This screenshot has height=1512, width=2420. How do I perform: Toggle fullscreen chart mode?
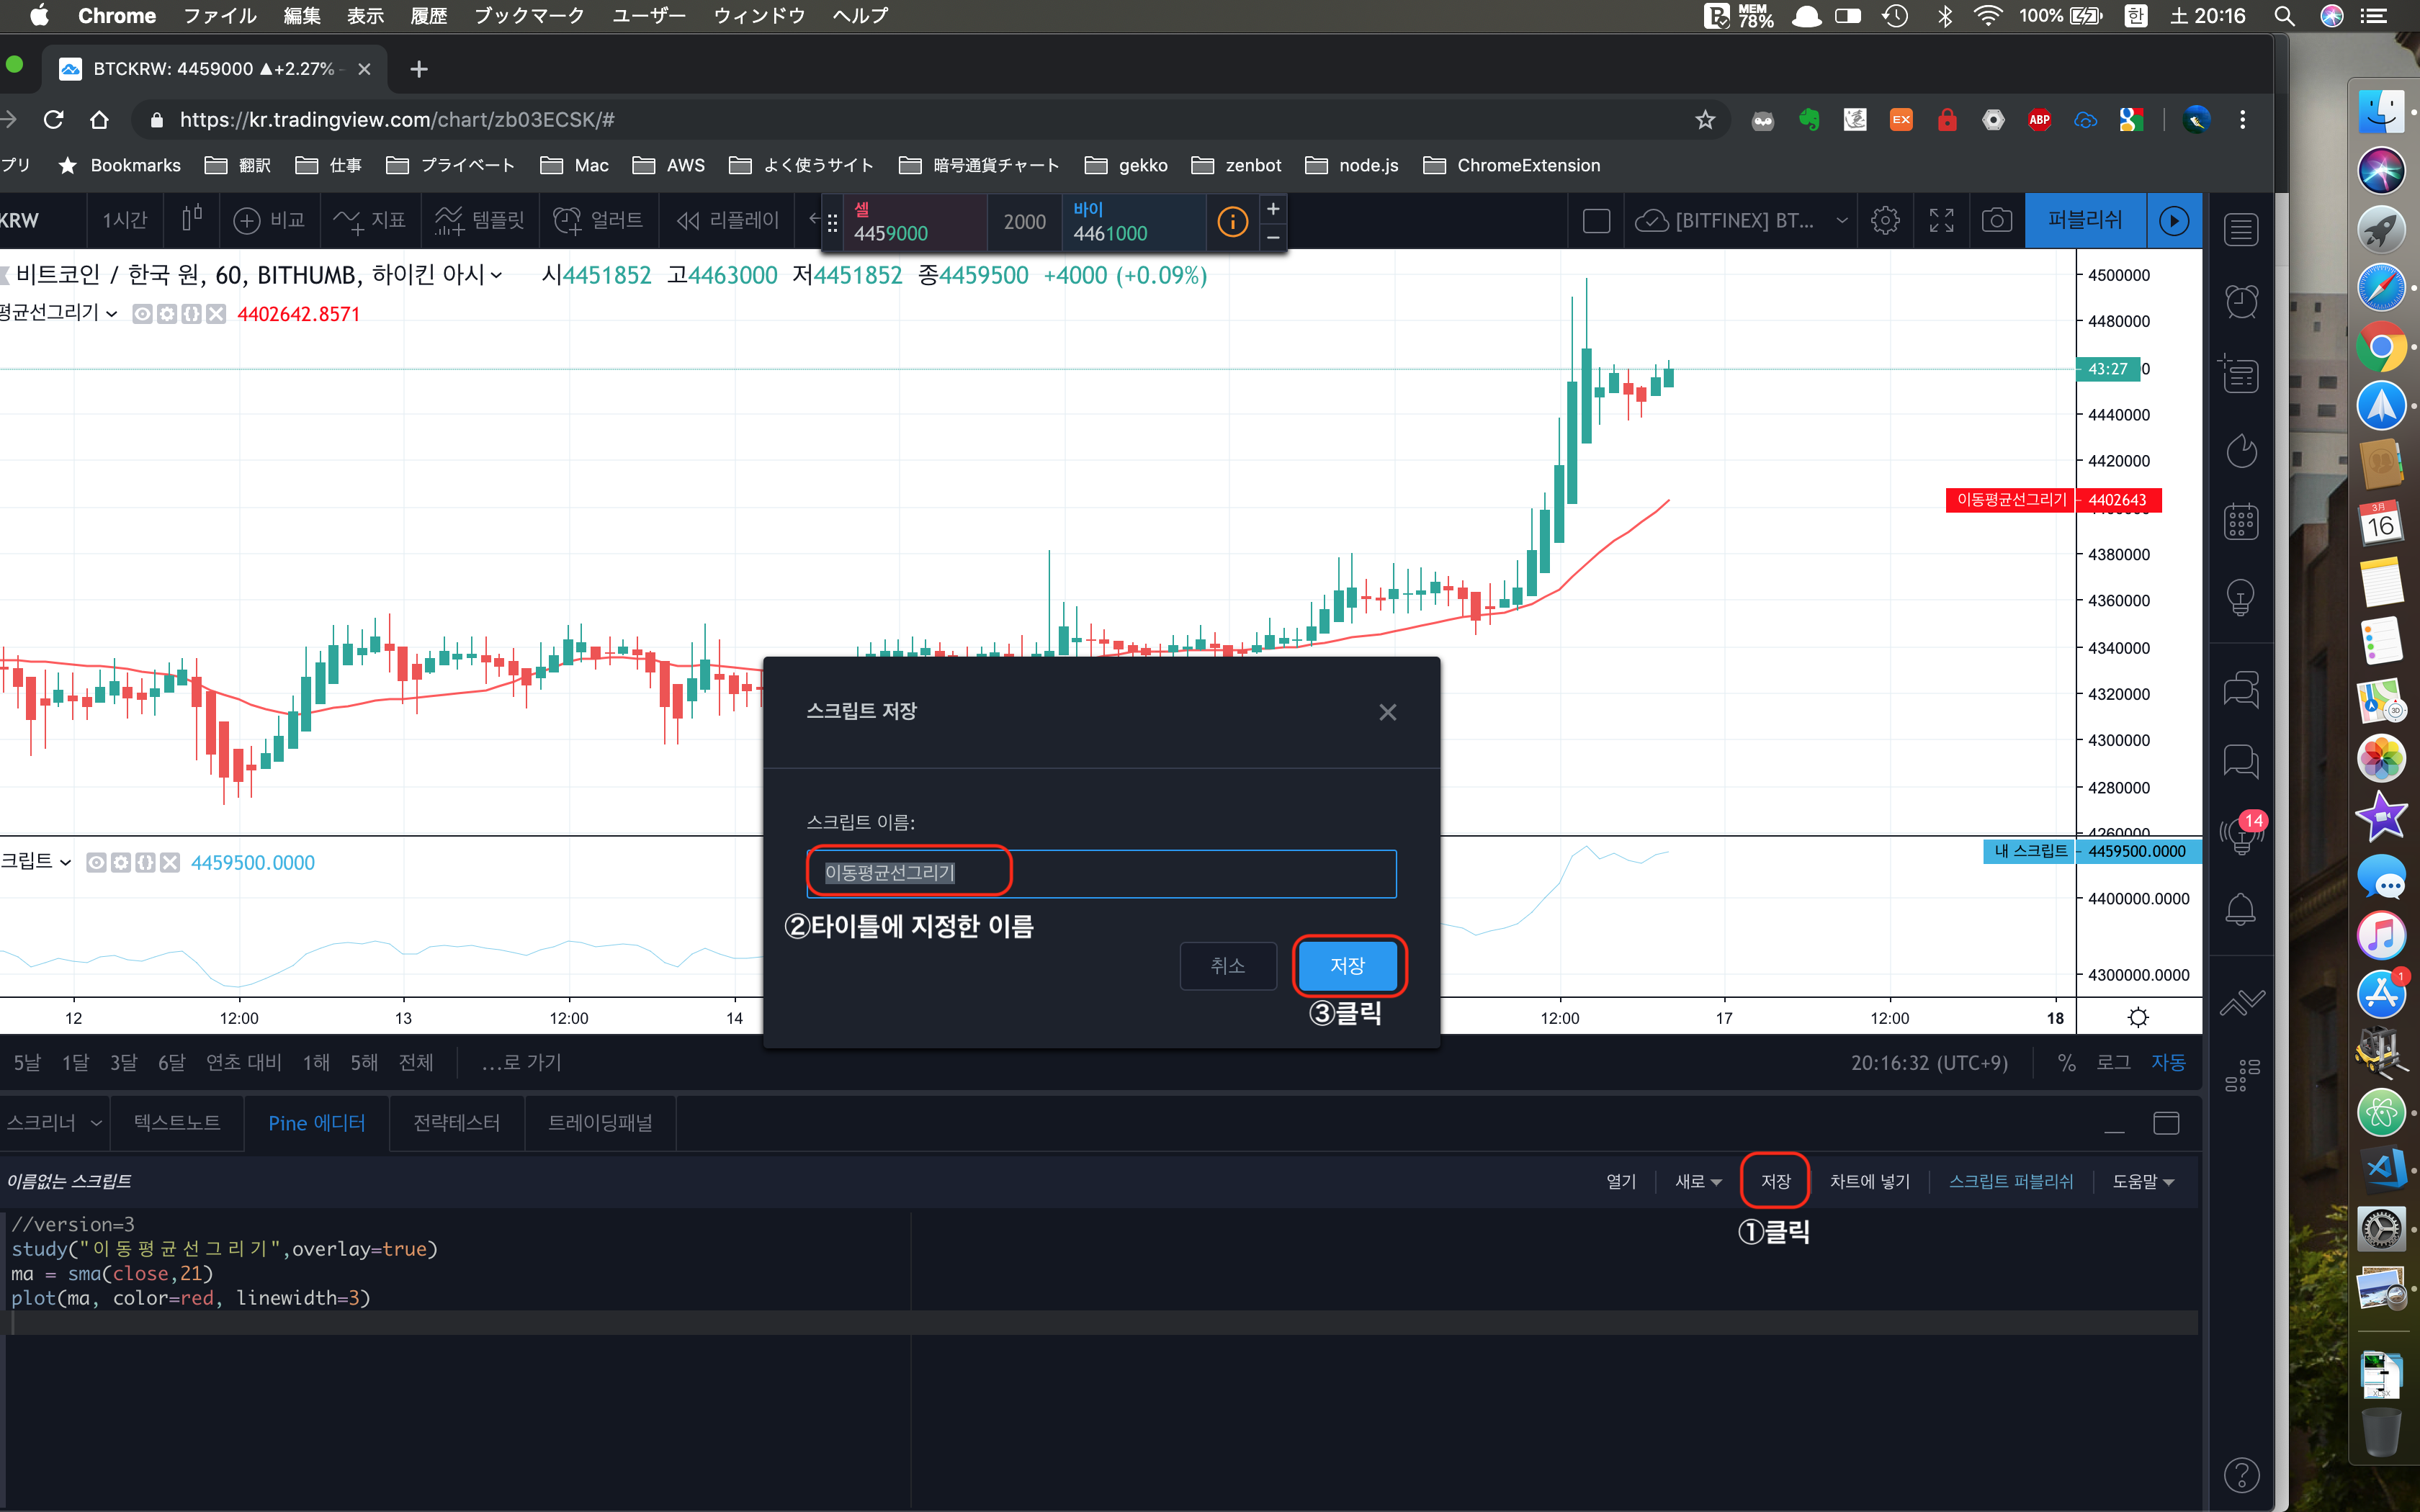1941,220
